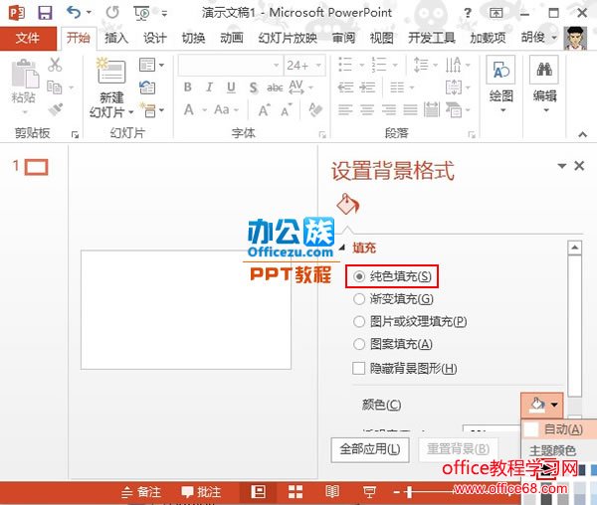Switch to Slide Sorter view
The height and width of the screenshot is (505, 597).
coord(296,492)
